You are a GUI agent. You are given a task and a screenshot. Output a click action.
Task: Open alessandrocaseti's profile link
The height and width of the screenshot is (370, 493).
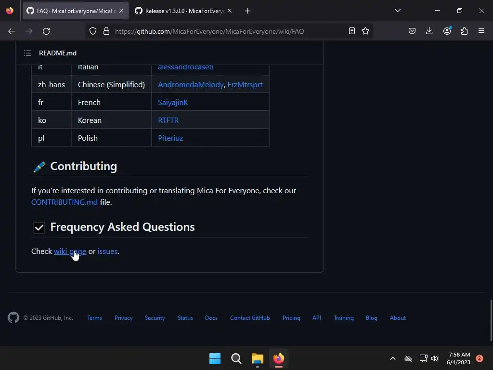click(x=185, y=67)
